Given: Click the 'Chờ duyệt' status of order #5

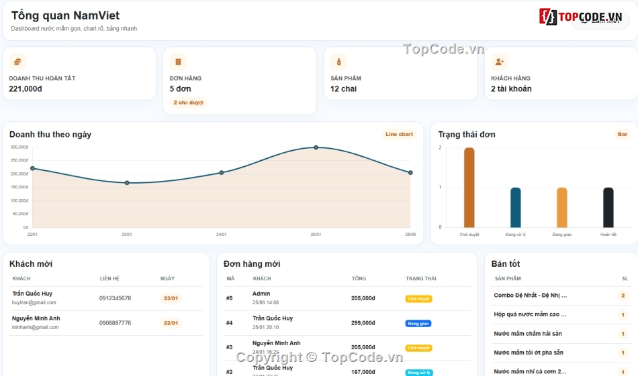Looking at the screenshot, I should (x=418, y=299).
